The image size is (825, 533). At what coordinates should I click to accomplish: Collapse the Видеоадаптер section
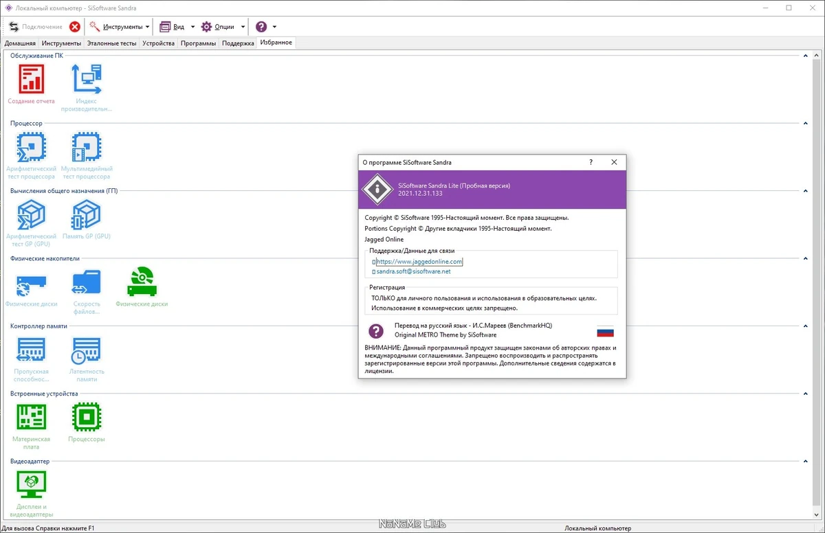(805, 462)
